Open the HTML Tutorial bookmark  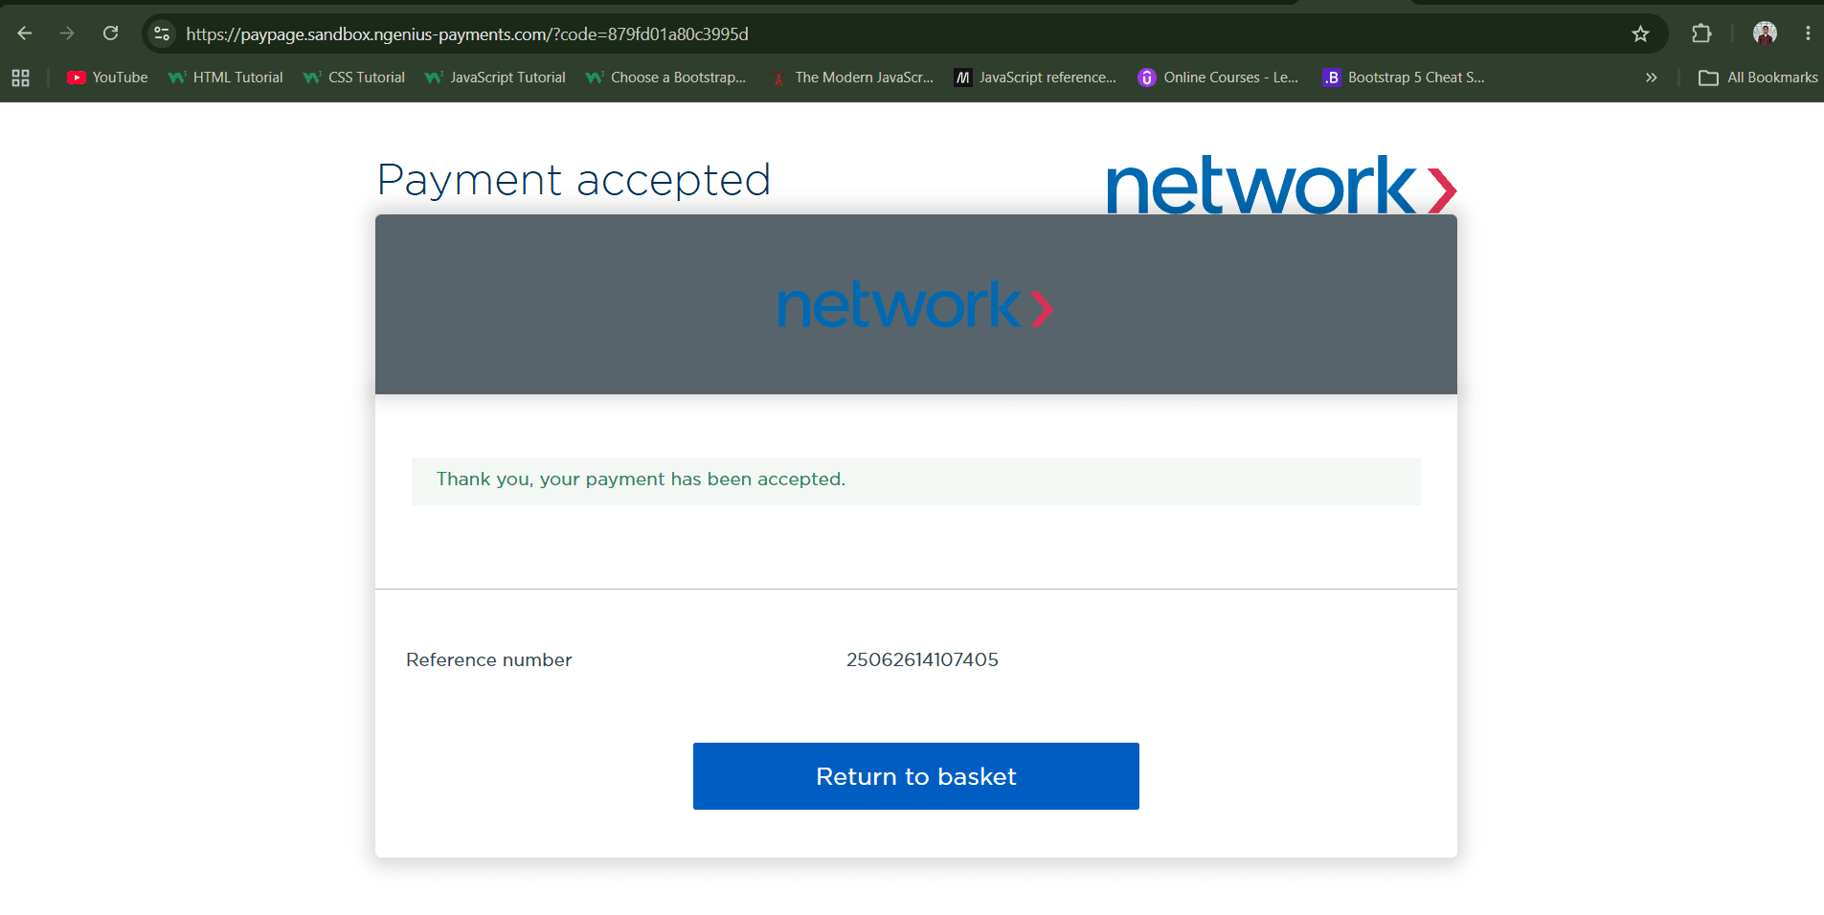point(225,78)
